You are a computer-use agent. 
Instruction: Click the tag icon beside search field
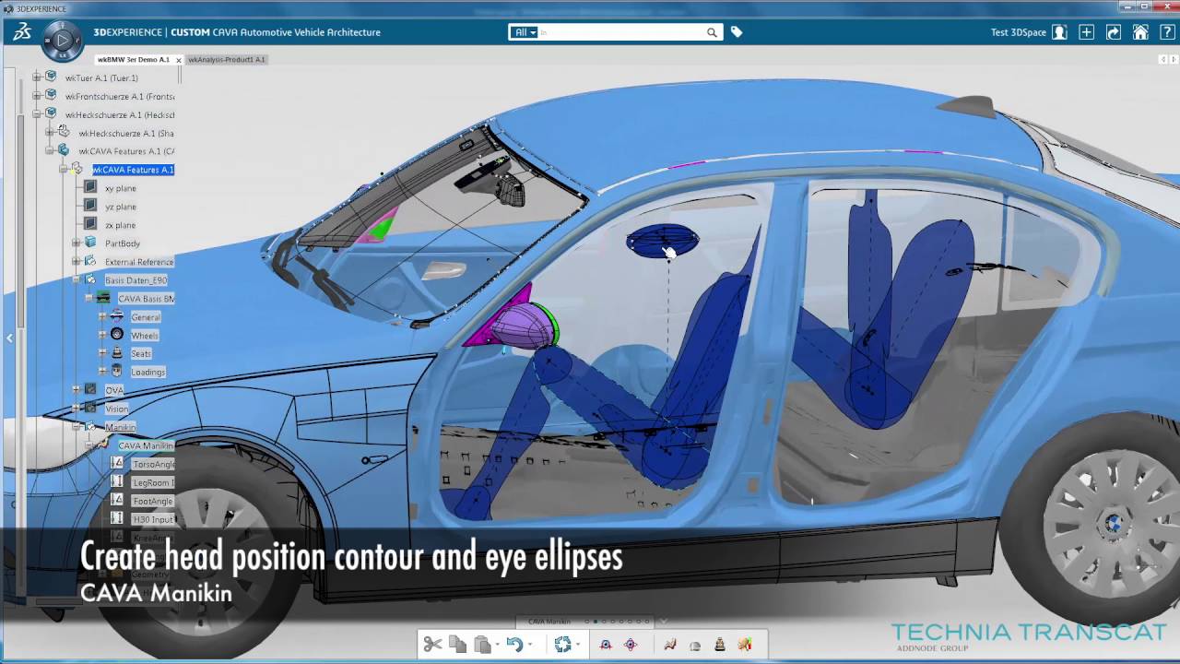click(x=737, y=32)
